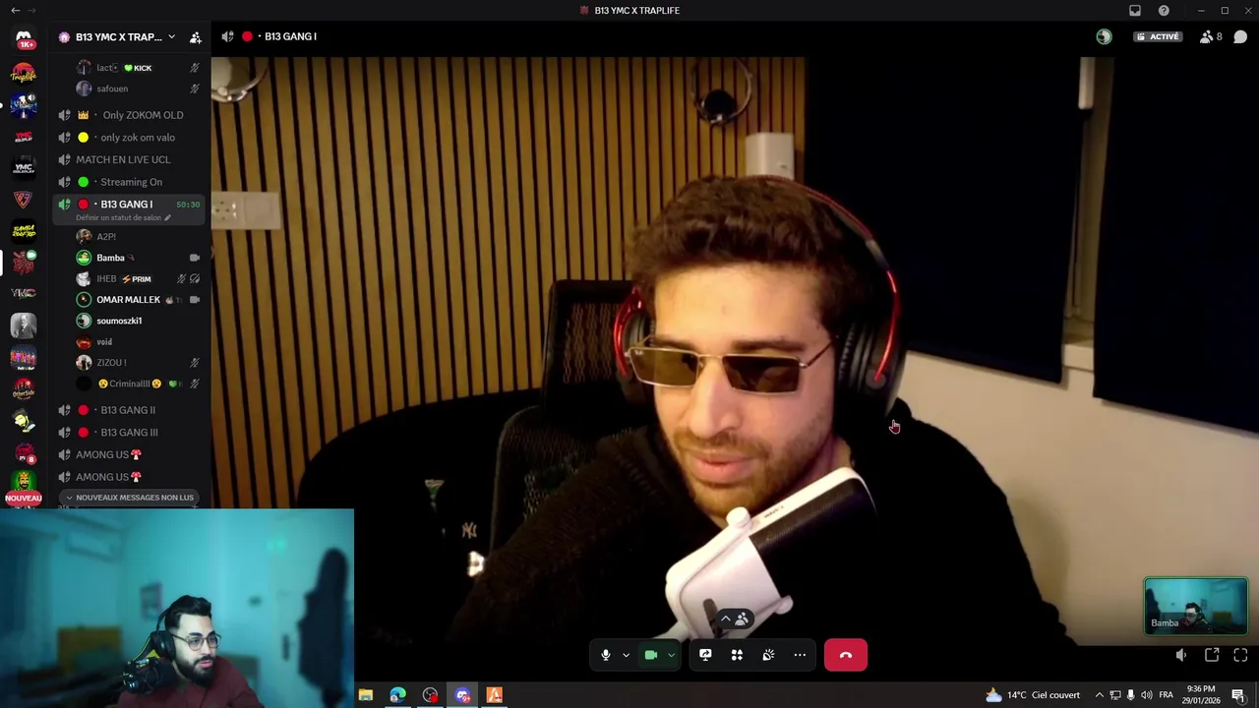This screenshot has width=1259, height=708.
Task: Click the invite people icon beside server name
Action: coord(195,37)
